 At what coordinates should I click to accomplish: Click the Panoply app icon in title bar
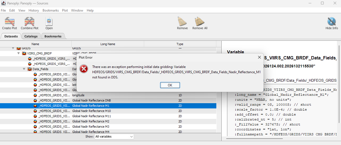pos(3,3)
